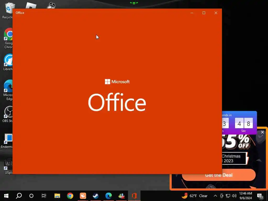Open Microsoft Edge from the taskbar
Screen dimensions: 268x201
[x=109, y=196]
